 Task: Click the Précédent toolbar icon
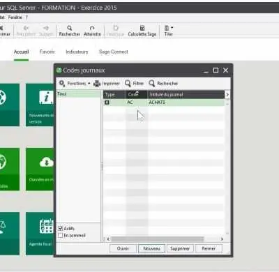point(26,28)
